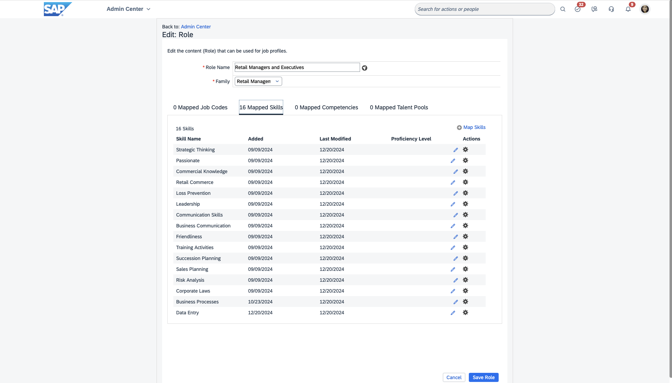Click the globe translation icon beside Role Name
Viewport: 672px width, 383px height.
tap(365, 68)
